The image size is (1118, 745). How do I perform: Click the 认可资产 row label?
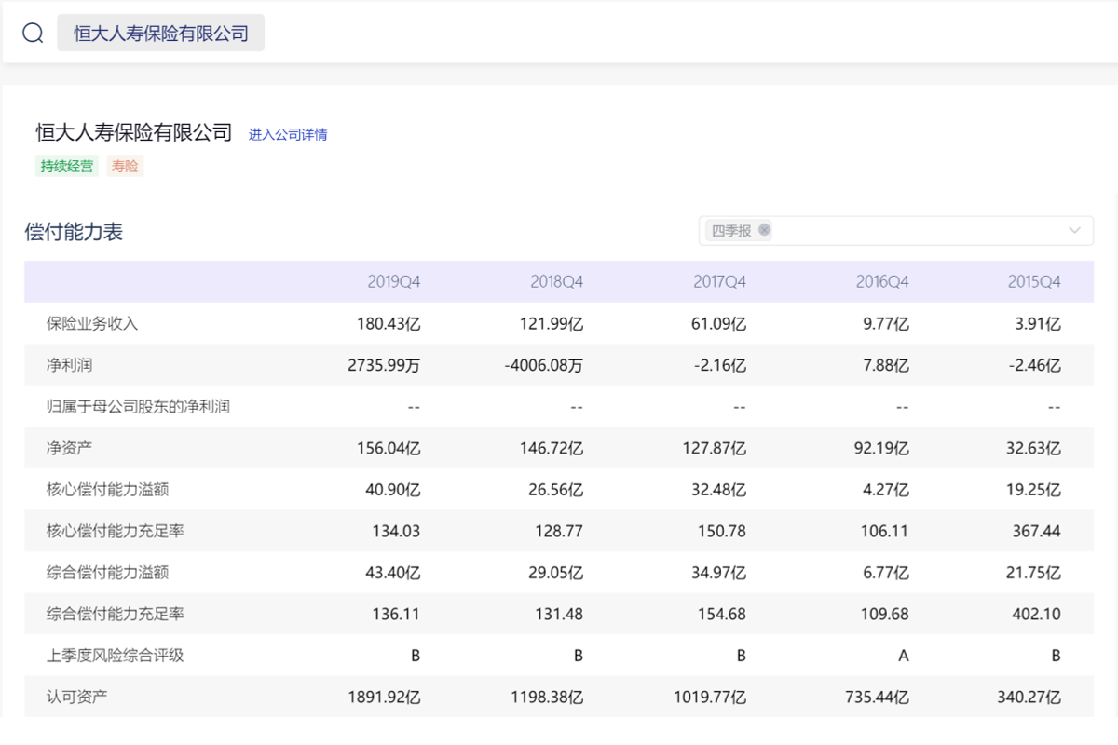pyautogui.click(x=77, y=697)
